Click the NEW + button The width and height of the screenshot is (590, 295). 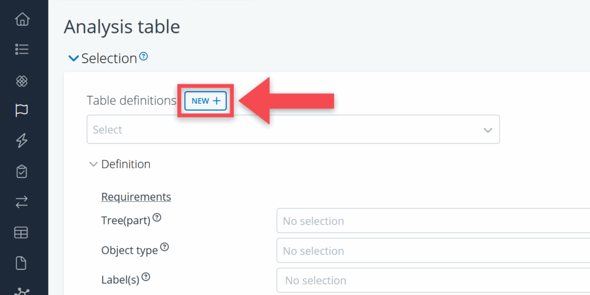(206, 101)
